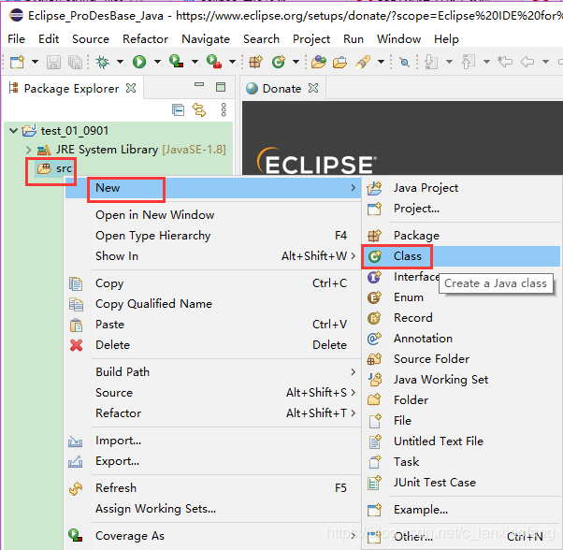Click the New Java Package toolbar icon

pos(256,62)
